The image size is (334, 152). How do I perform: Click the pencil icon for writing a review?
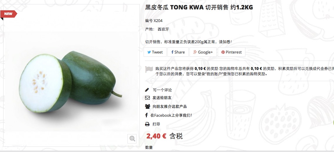tap(147, 90)
